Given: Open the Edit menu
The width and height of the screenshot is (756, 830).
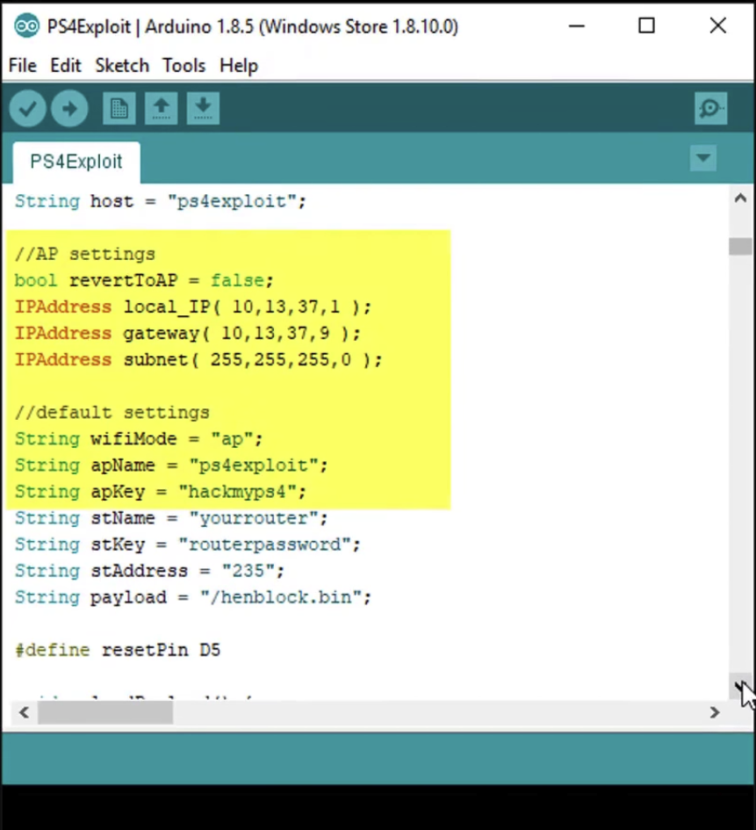Looking at the screenshot, I should click(66, 66).
